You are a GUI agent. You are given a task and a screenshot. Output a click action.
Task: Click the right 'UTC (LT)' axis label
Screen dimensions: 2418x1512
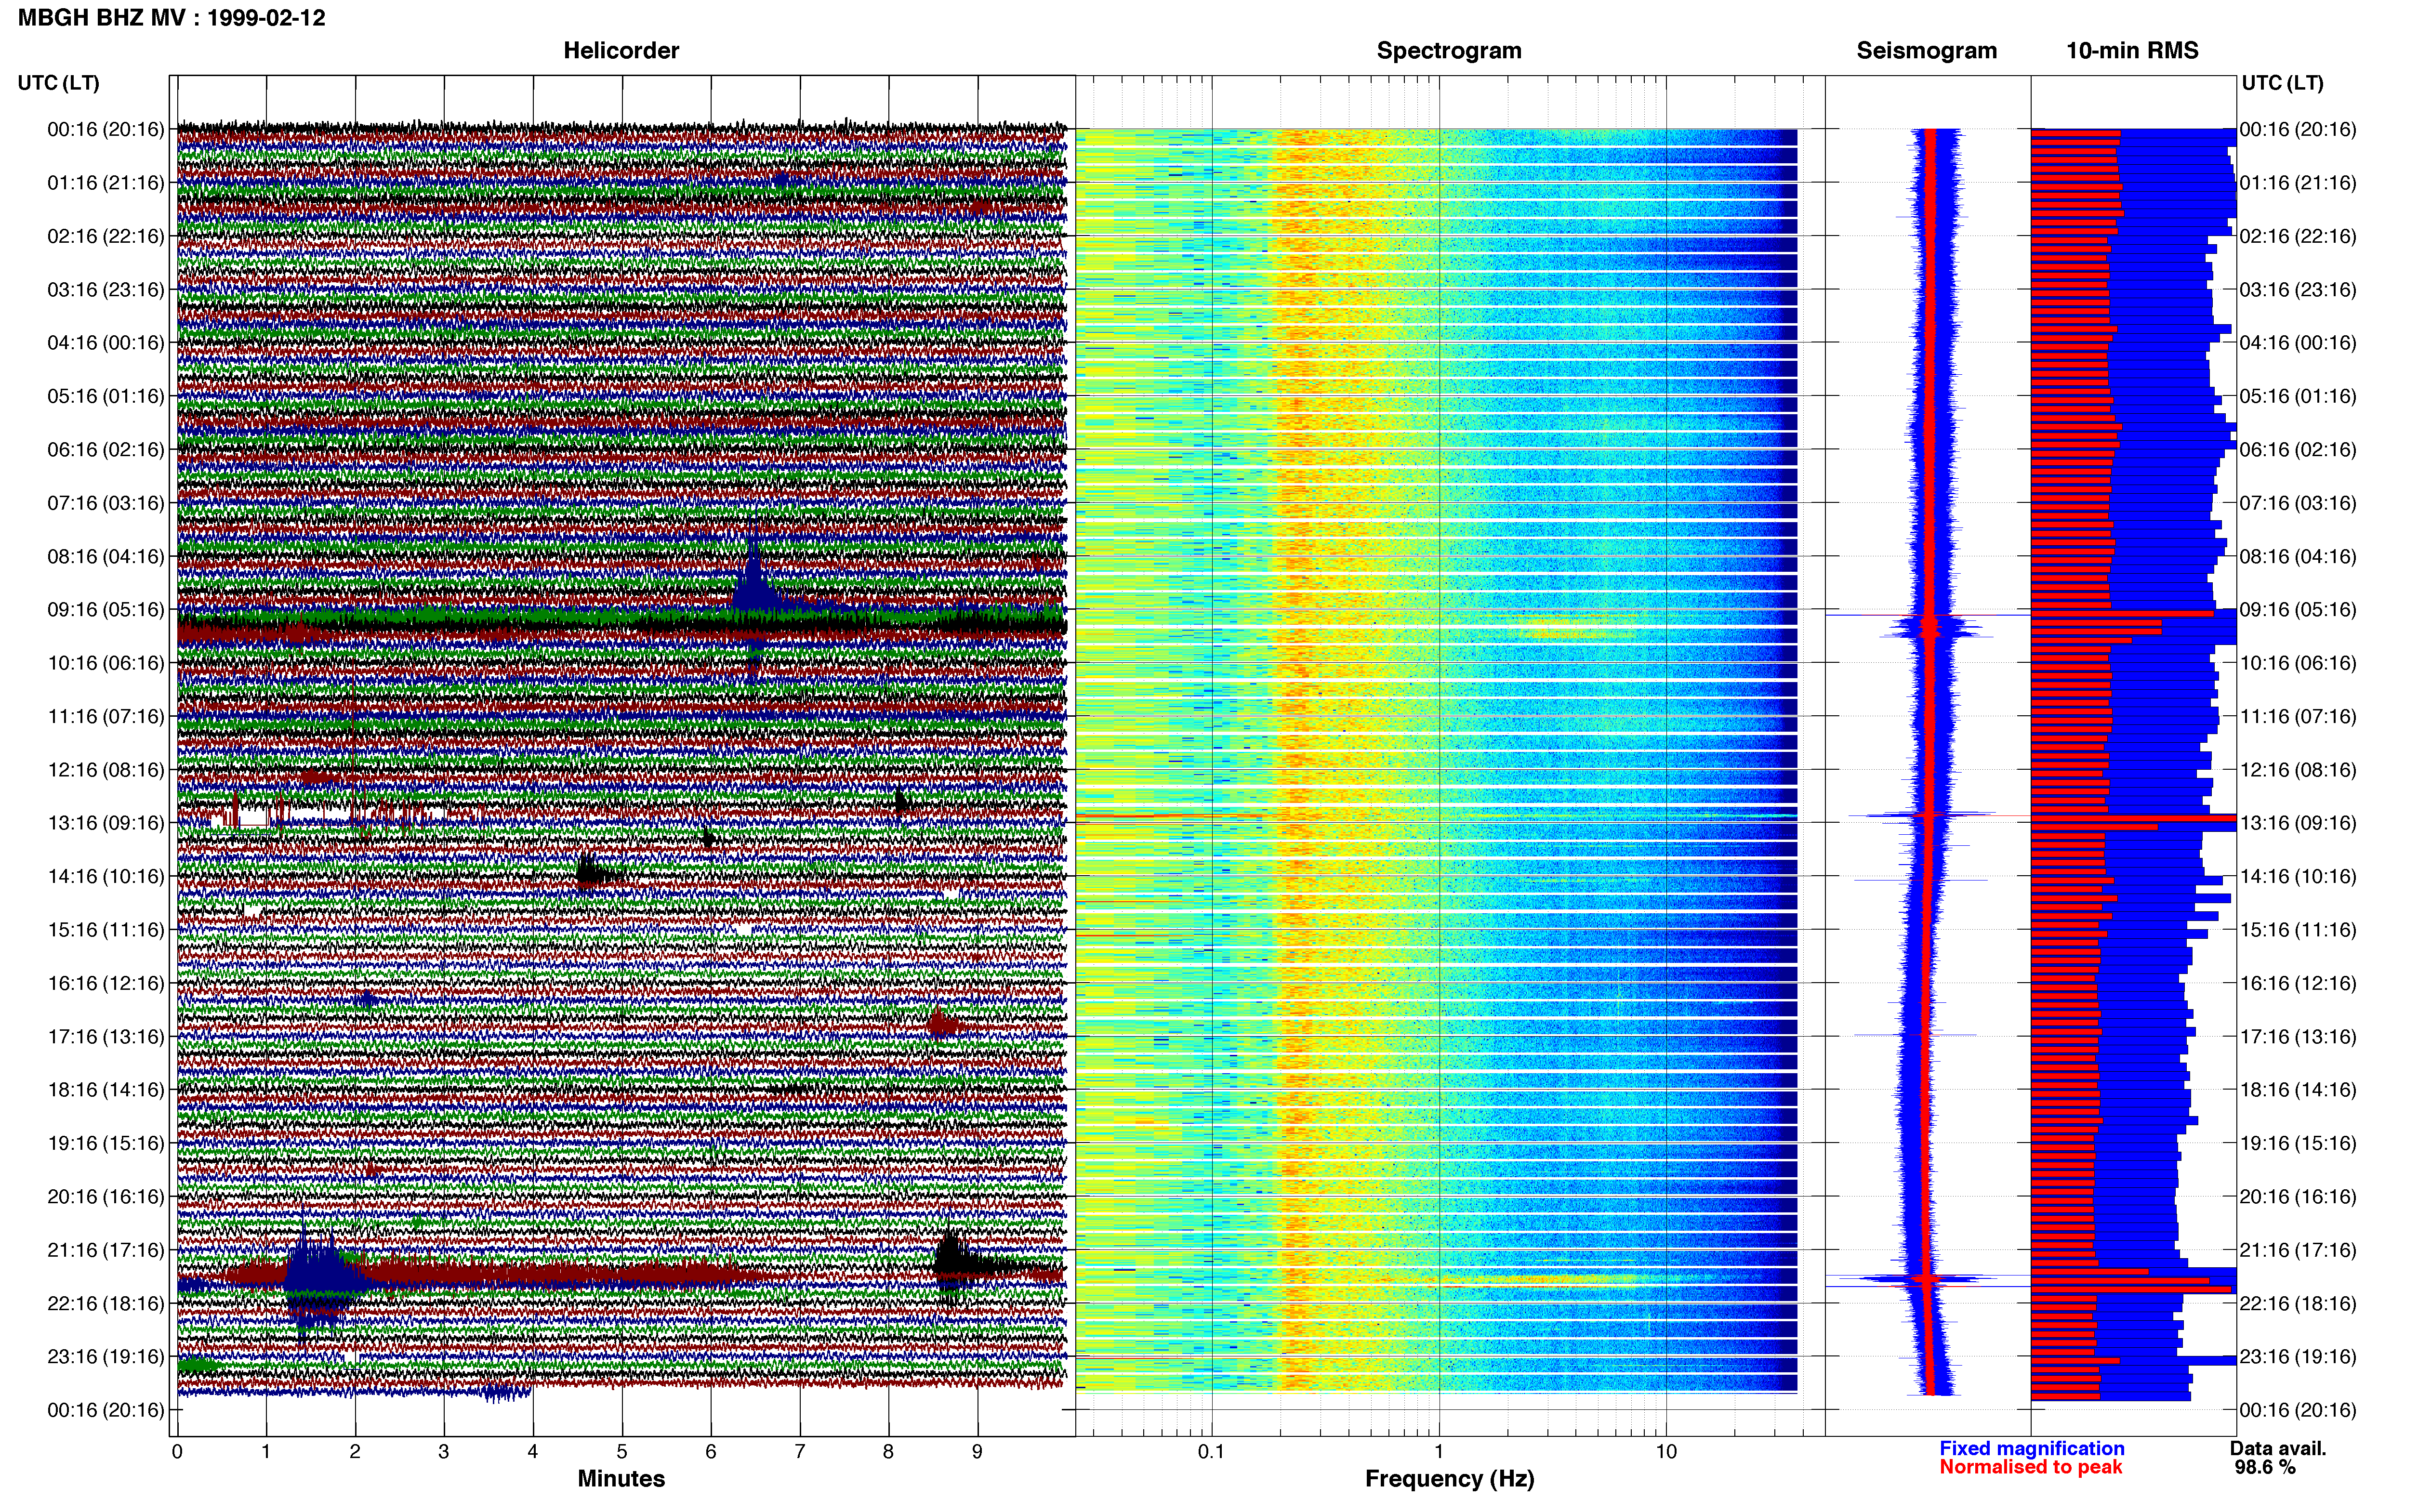coord(2282,83)
